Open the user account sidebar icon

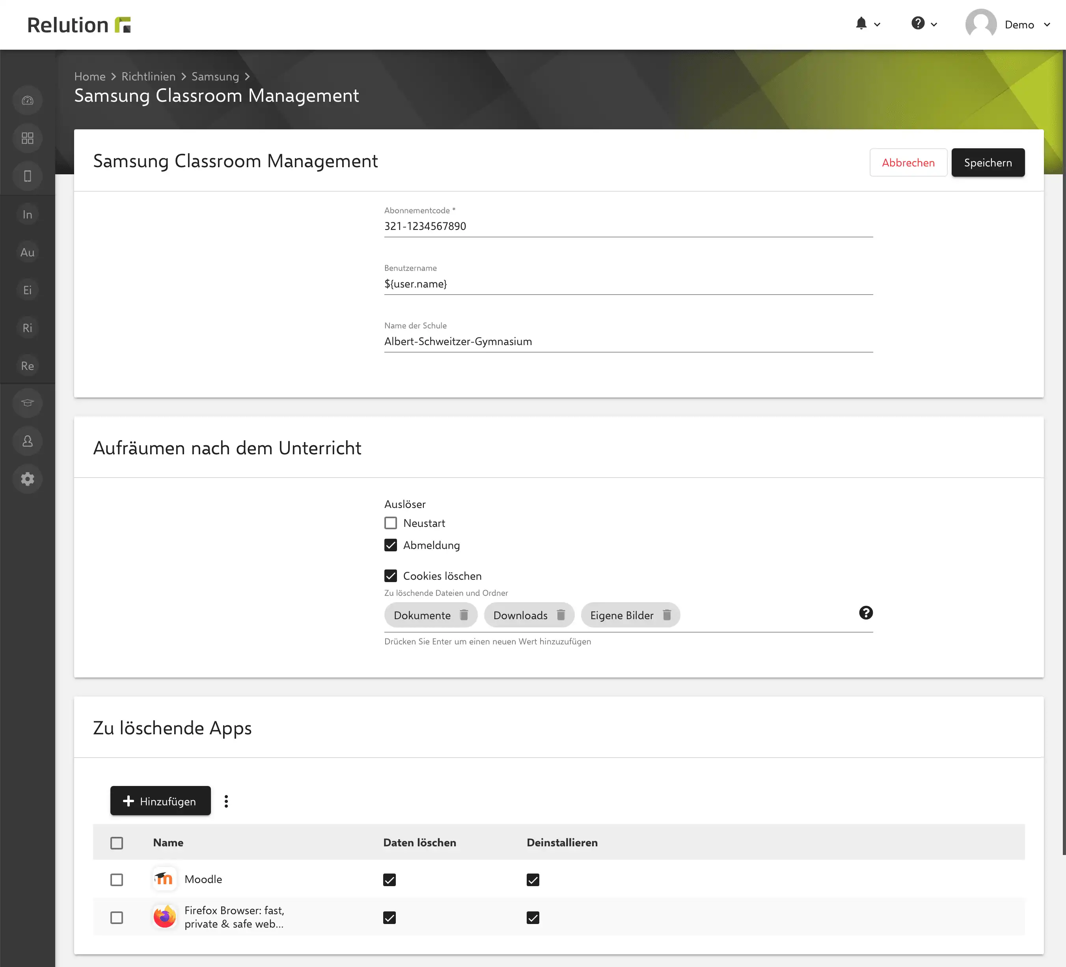coord(28,441)
